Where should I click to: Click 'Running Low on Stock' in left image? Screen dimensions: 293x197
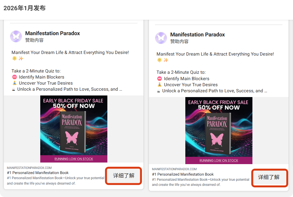click(74, 159)
